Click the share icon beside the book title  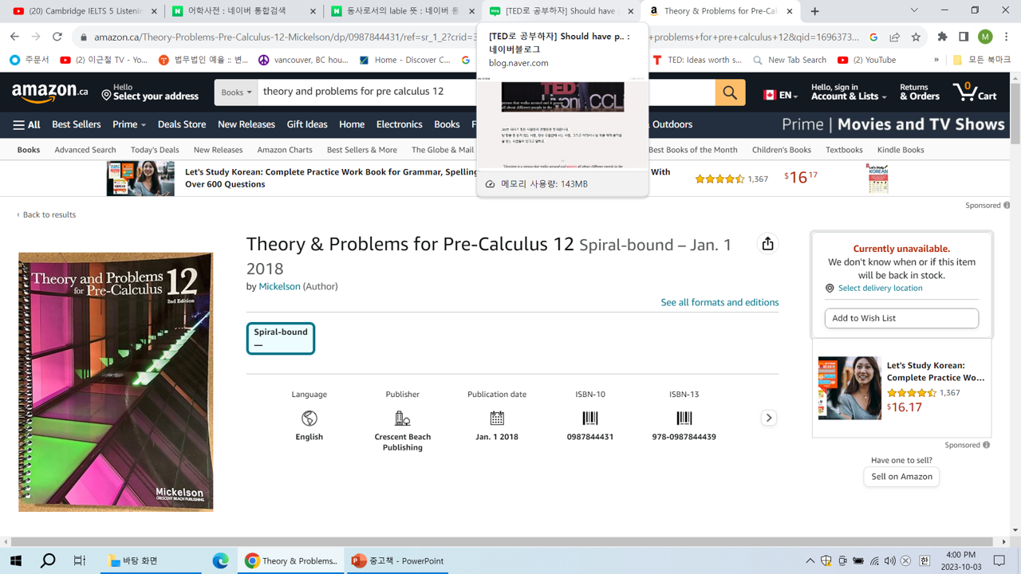pyautogui.click(x=767, y=244)
